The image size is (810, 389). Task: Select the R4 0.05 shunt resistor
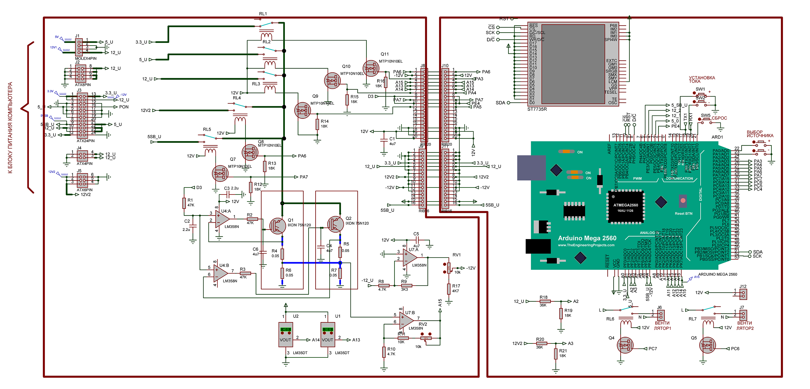[x=282, y=254]
